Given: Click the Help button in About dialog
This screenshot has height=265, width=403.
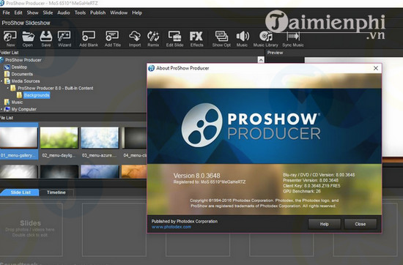Looking at the screenshot, I should [x=325, y=224].
